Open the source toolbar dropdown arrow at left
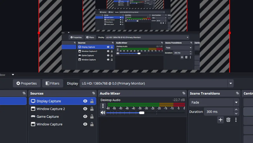This screenshot has height=143, width=253. [x=13, y=75]
